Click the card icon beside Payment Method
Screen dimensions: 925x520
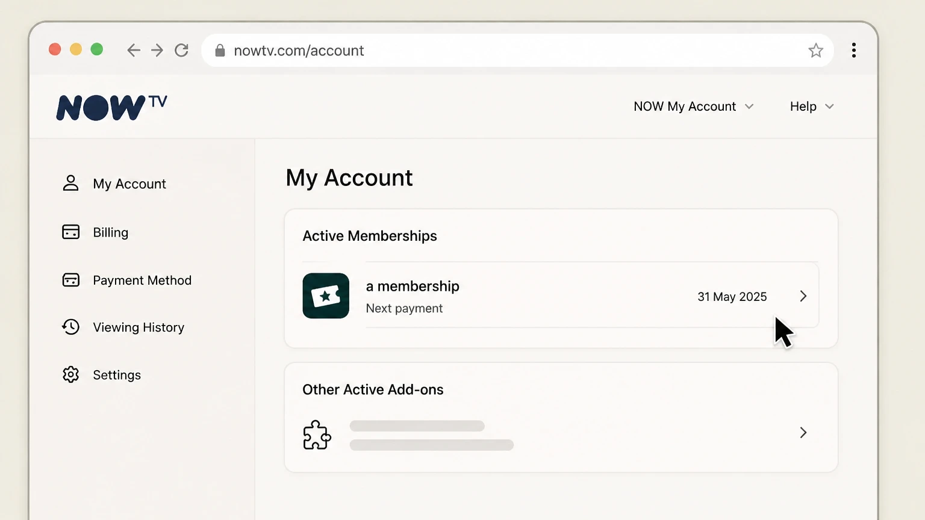click(x=70, y=280)
